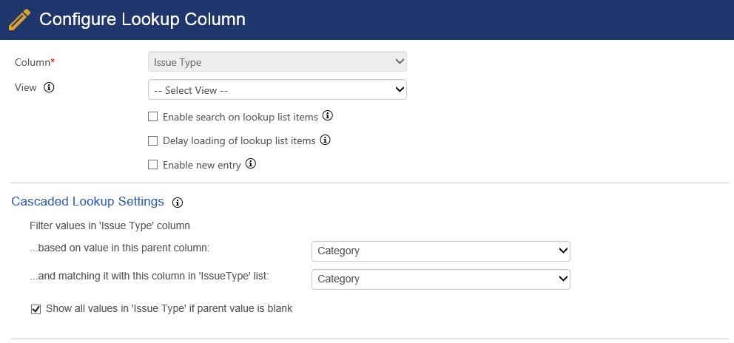Uncheck Show all values if parent blank
Image resolution: width=734 pixels, height=343 pixels.
[36, 309]
